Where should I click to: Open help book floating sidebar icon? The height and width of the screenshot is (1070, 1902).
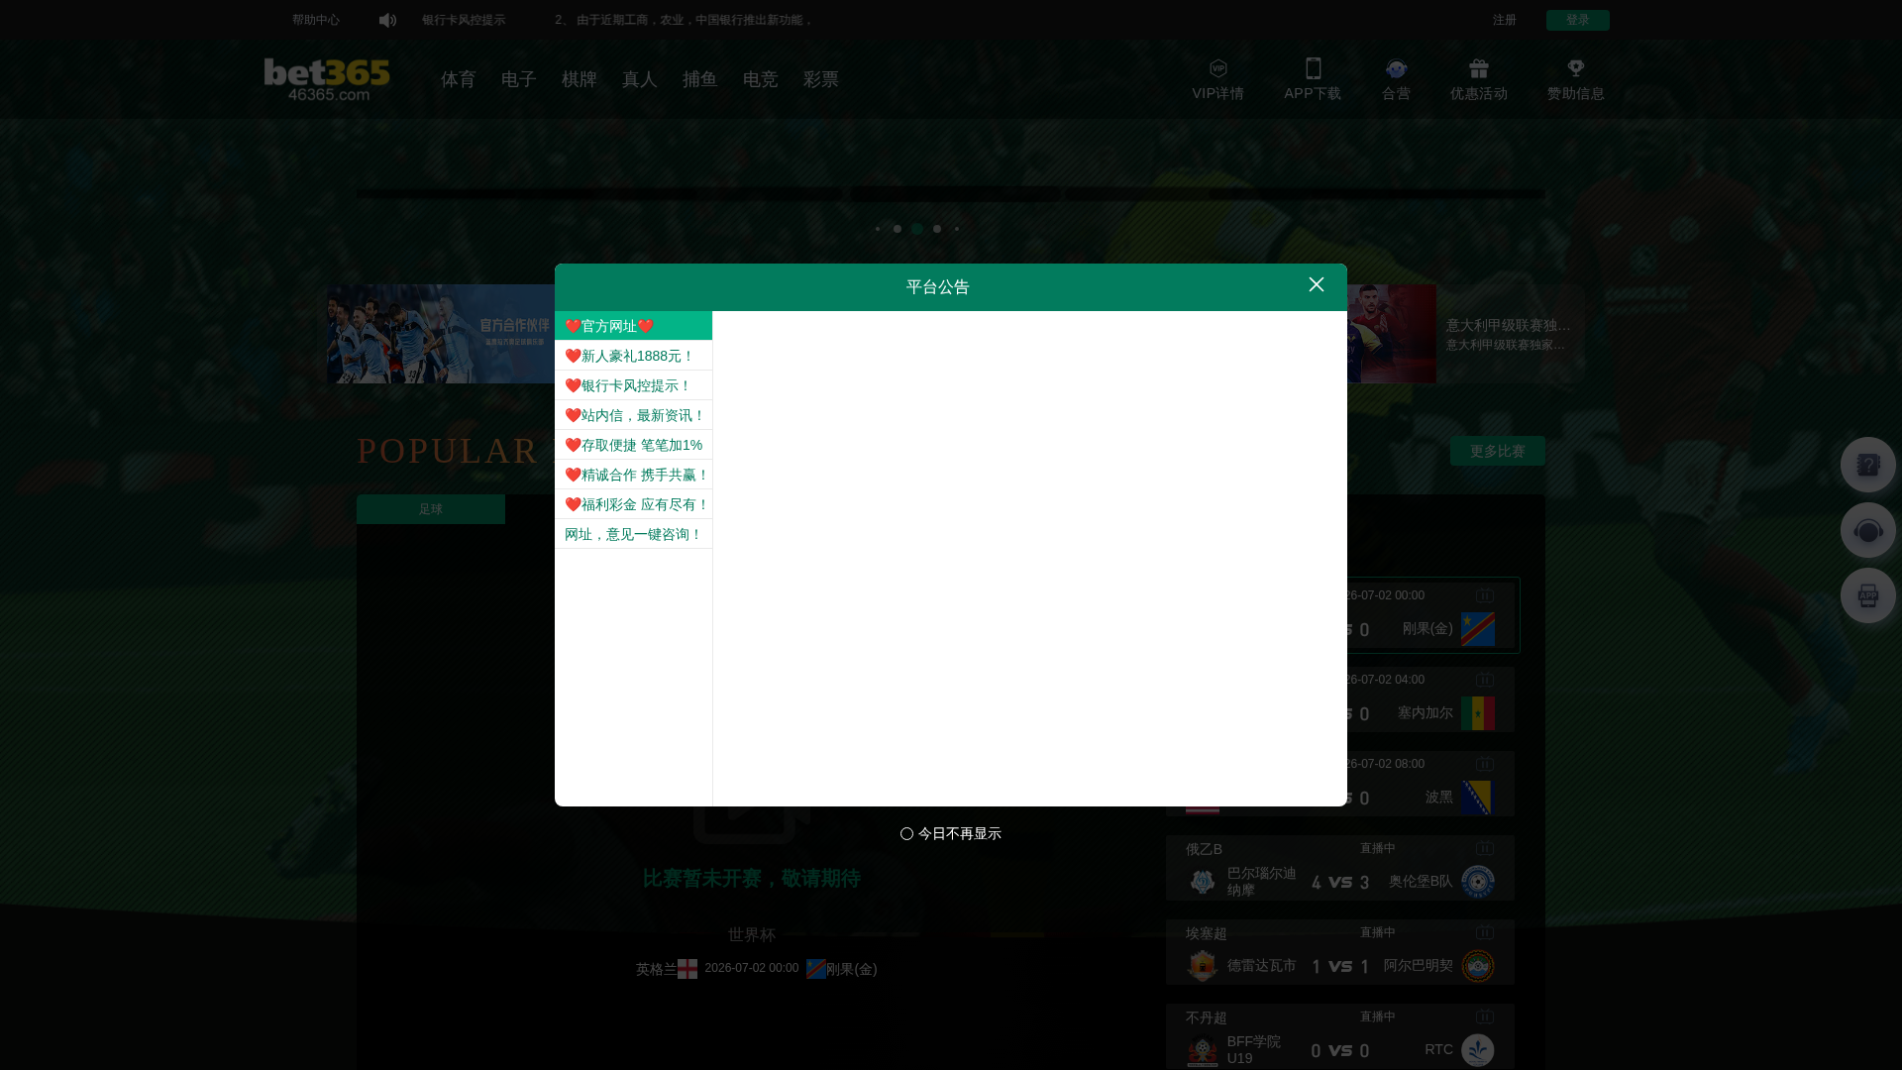(x=1867, y=465)
